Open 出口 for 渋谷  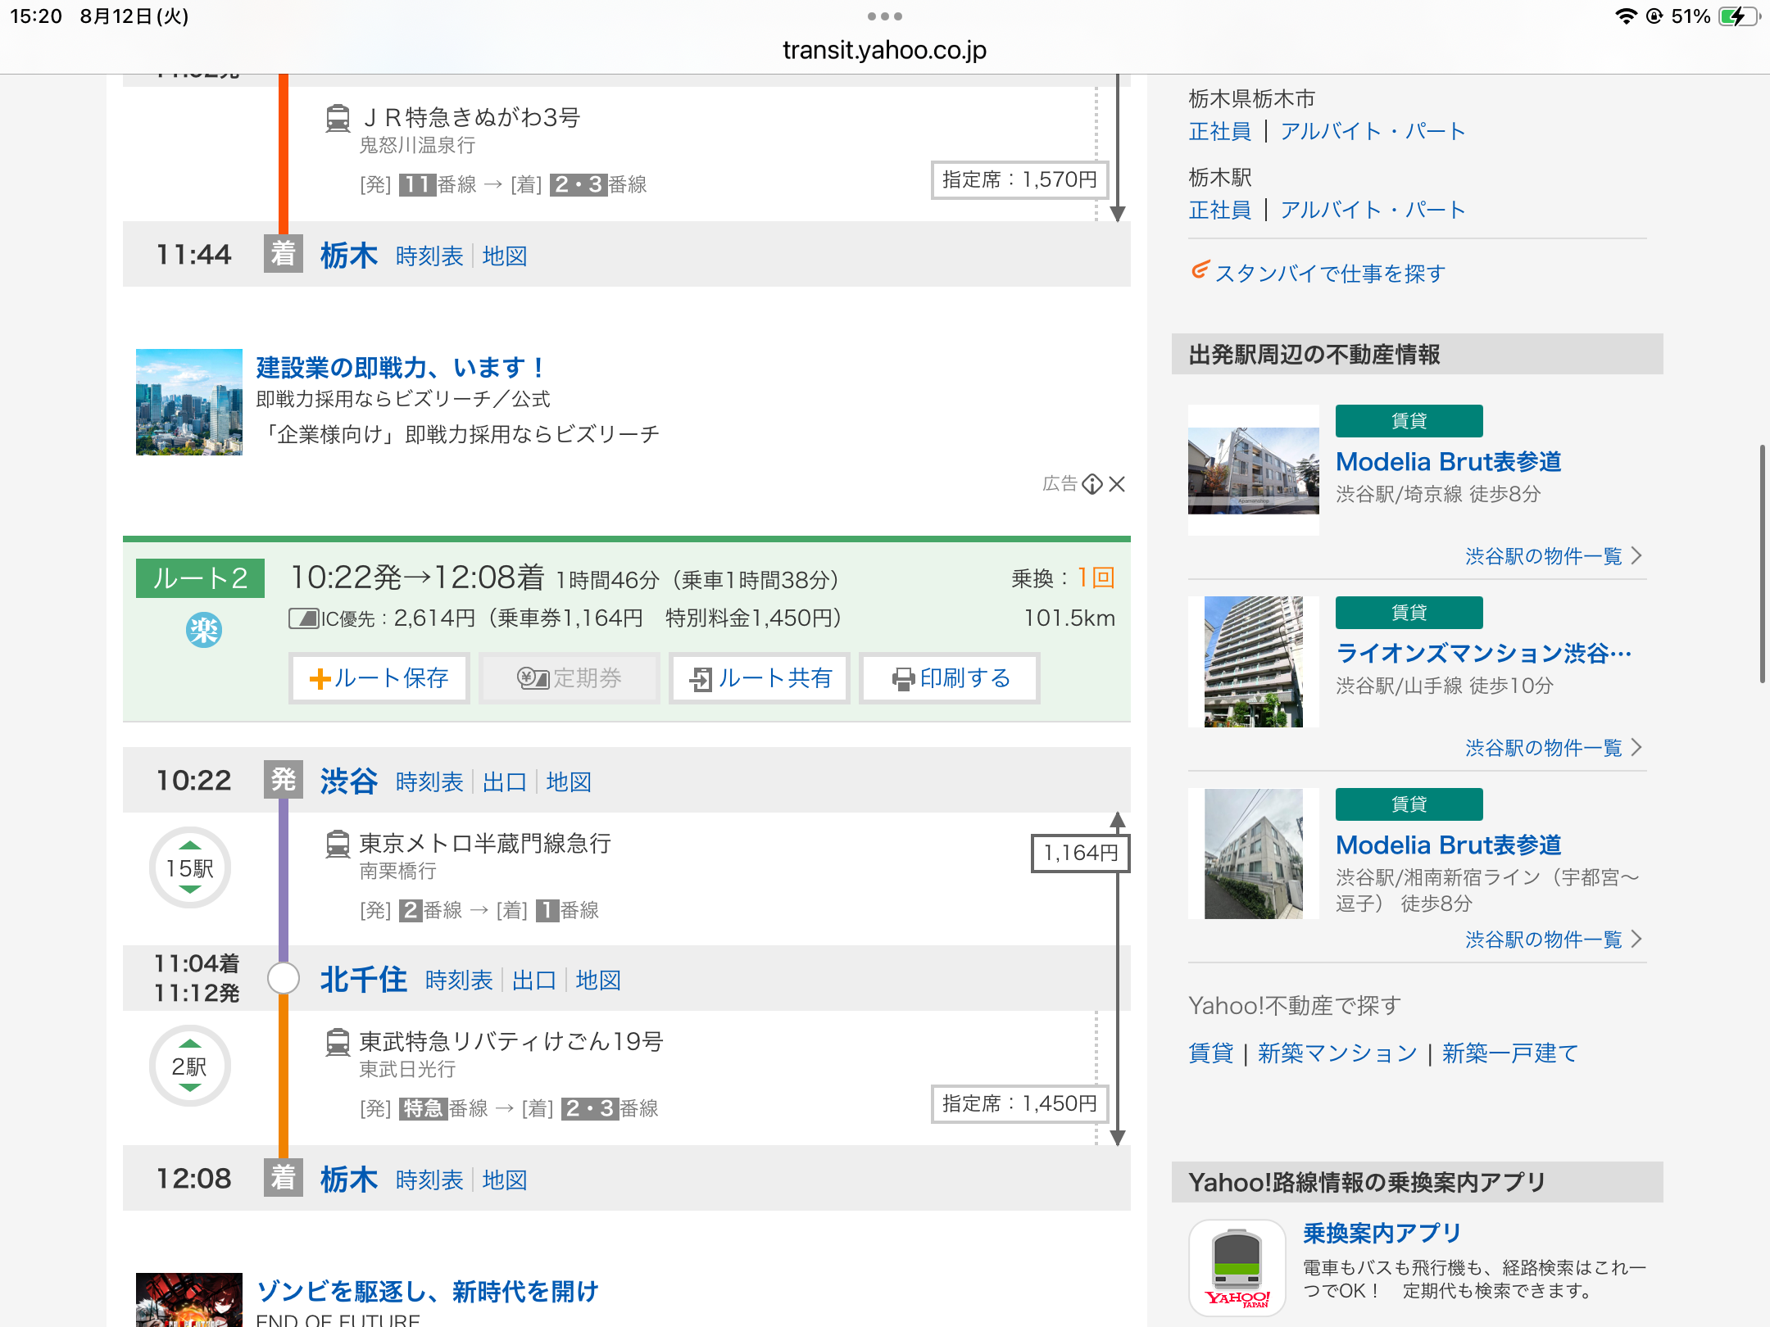coord(504,782)
